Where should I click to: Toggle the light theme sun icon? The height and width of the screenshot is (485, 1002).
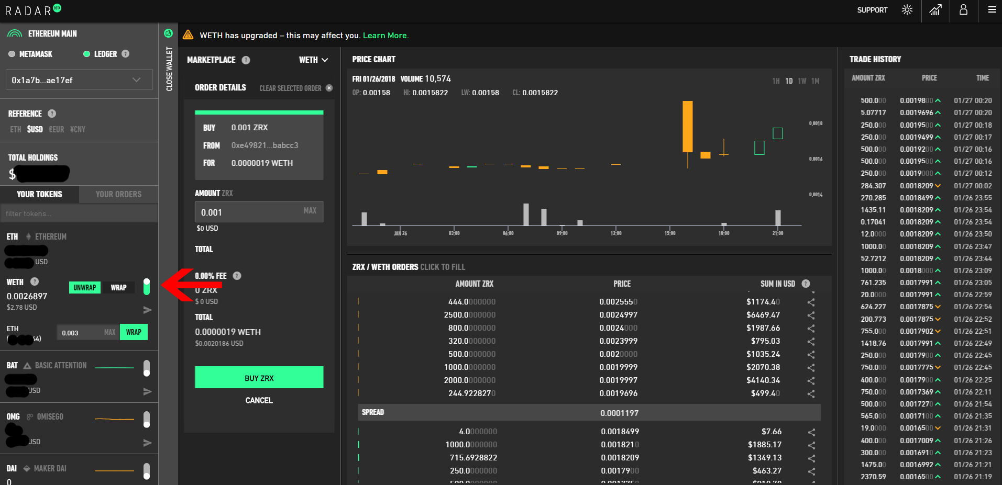tap(907, 10)
